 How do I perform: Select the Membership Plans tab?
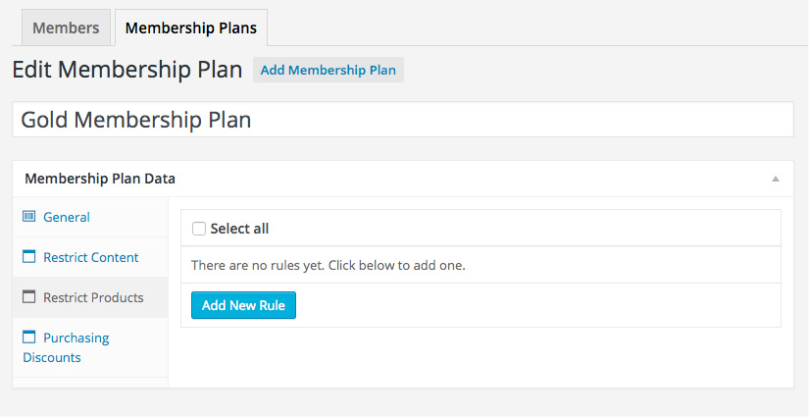(191, 27)
